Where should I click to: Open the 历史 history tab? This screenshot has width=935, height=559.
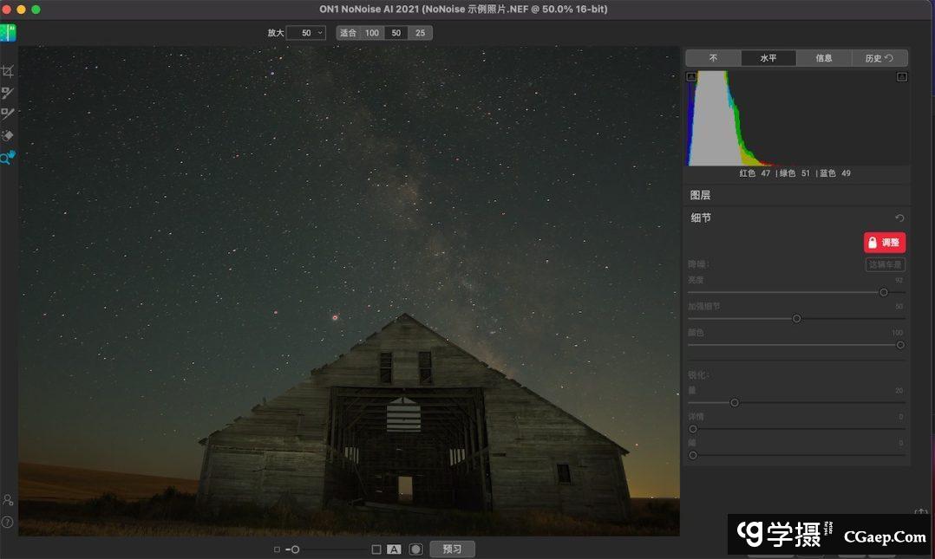(879, 58)
